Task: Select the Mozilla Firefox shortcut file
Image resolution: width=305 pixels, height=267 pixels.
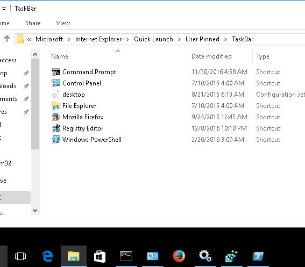Action: pyautogui.click(x=83, y=117)
